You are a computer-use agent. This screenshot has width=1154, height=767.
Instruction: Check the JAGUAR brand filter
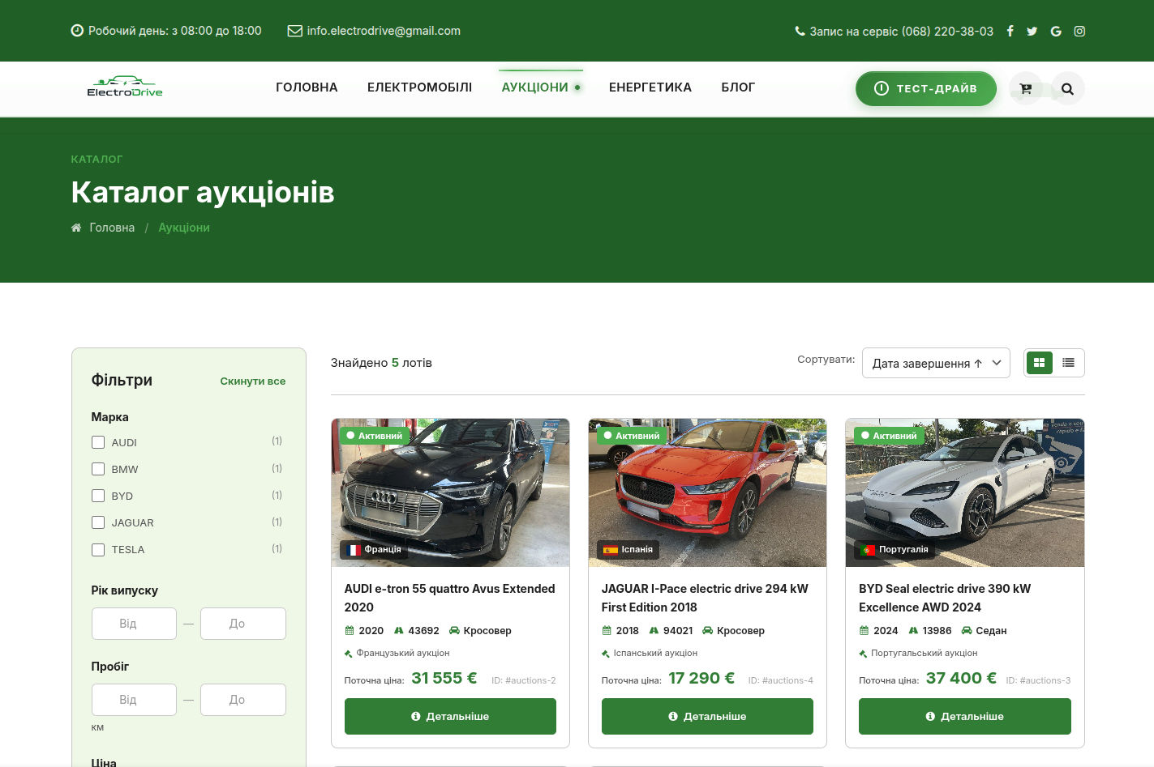pyautogui.click(x=98, y=522)
